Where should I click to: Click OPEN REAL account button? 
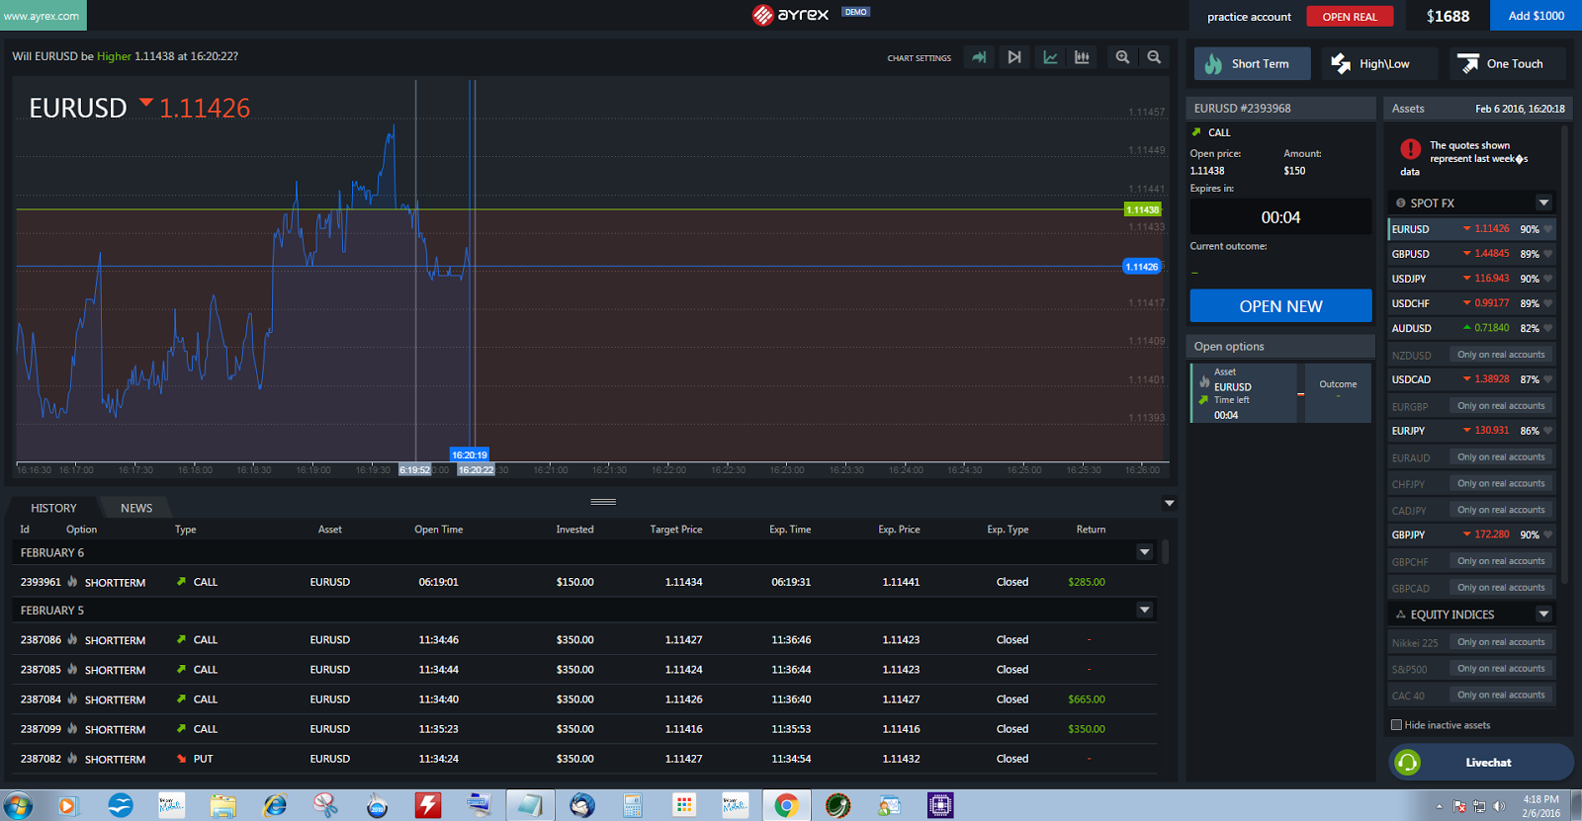[x=1350, y=17]
